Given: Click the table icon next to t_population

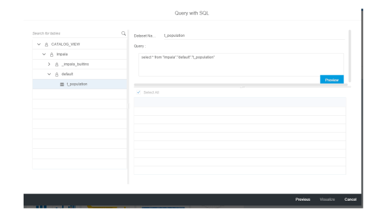Looking at the screenshot, I should click(x=62, y=84).
